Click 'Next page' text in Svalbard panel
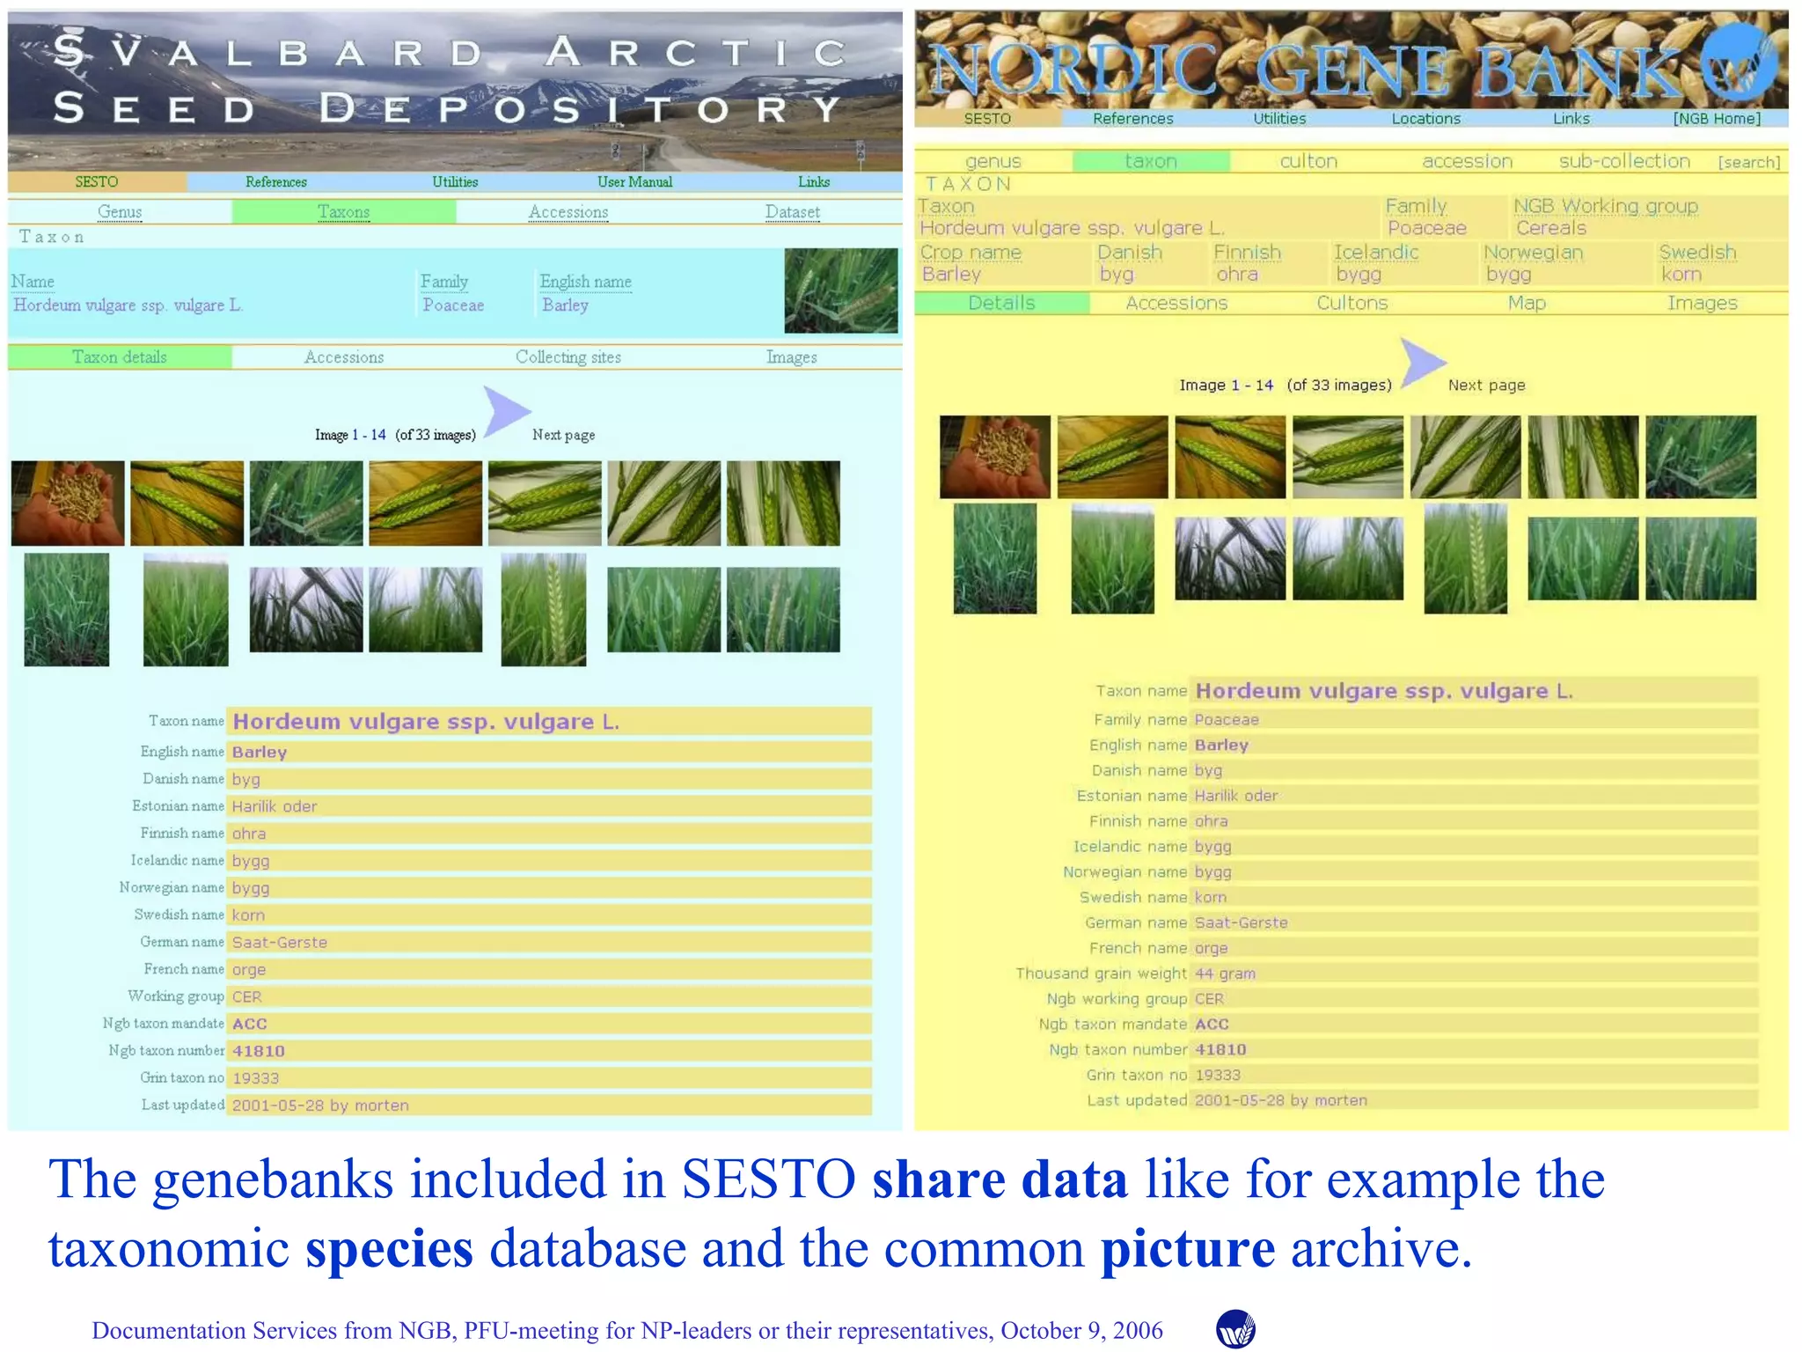The width and height of the screenshot is (1802, 1352). (563, 435)
